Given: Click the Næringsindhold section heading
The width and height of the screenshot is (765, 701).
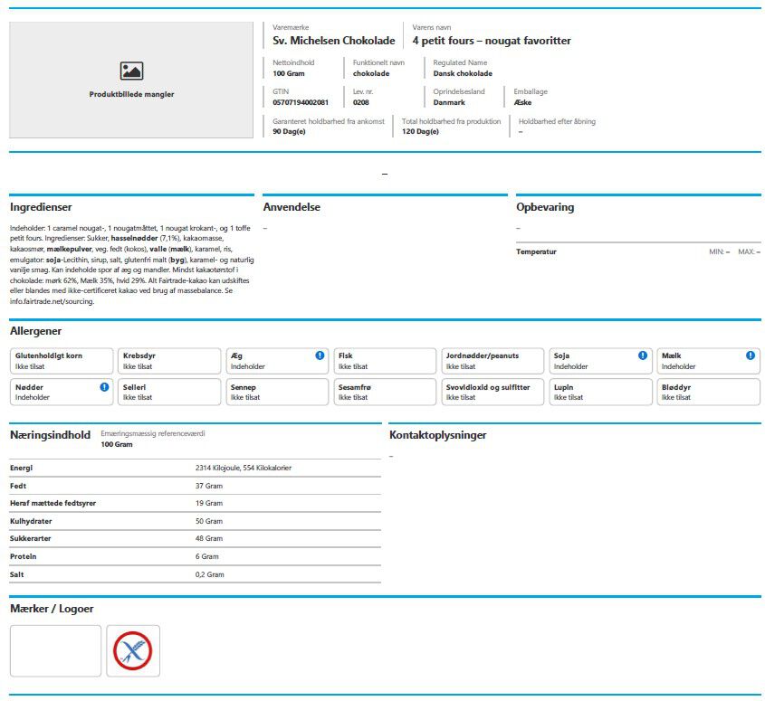Looking at the screenshot, I should [51, 435].
